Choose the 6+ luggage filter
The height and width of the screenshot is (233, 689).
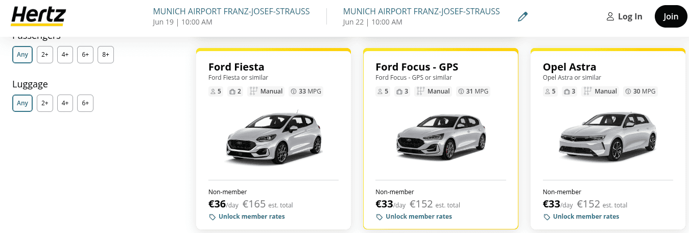point(85,103)
